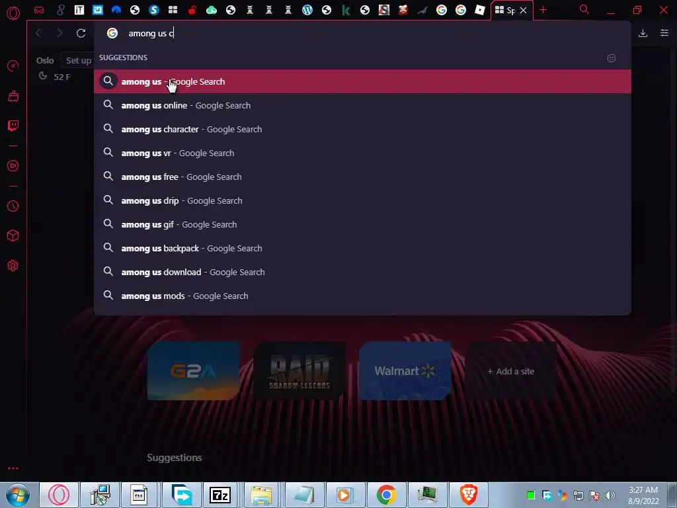Open the Downloads icon in toolbar

pos(643,33)
